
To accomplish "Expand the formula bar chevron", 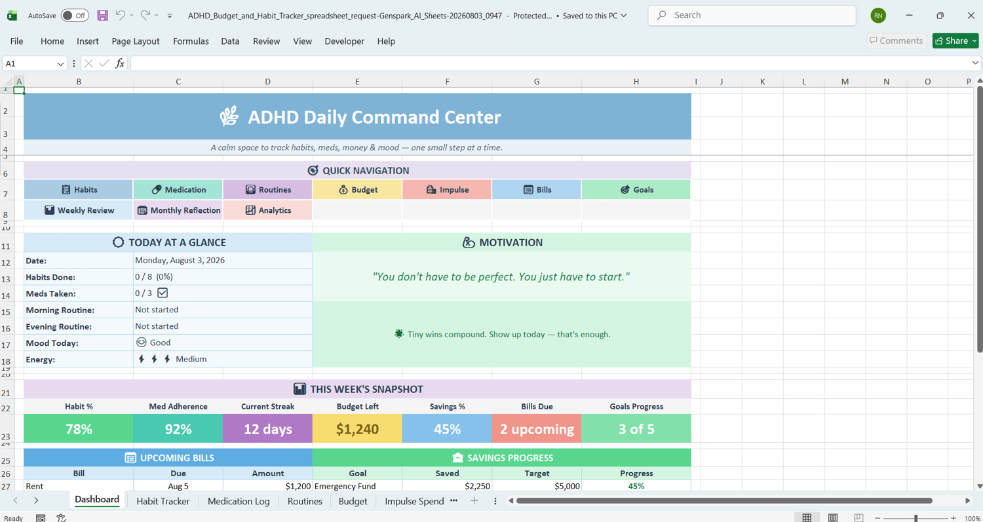I will [975, 64].
